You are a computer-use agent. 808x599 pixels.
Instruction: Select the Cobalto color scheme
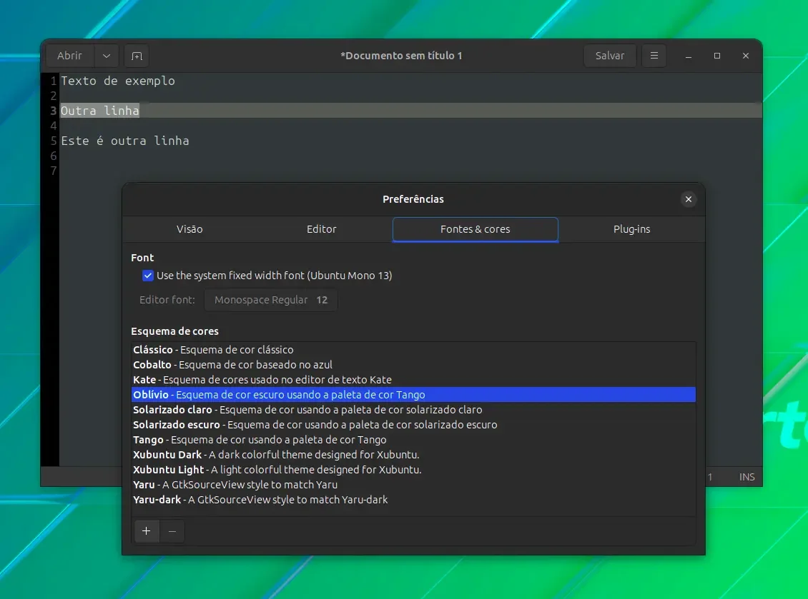413,365
